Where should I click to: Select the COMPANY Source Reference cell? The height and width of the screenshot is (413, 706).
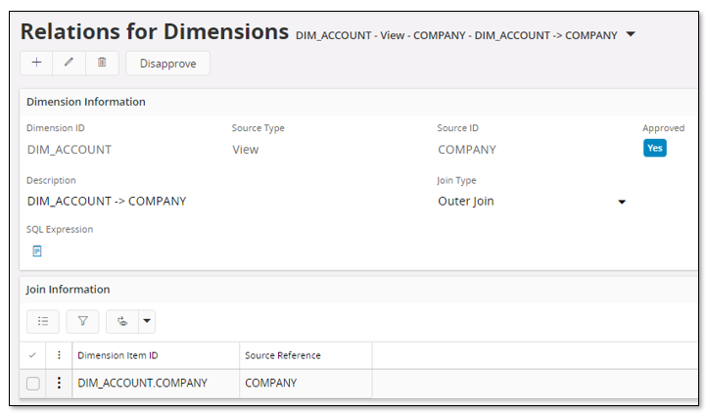point(304,384)
